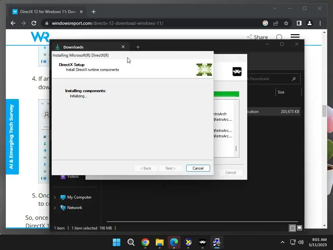This screenshot has width=333, height=250.
Task: Open Windows taskbar Search
Action: tap(131, 242)
